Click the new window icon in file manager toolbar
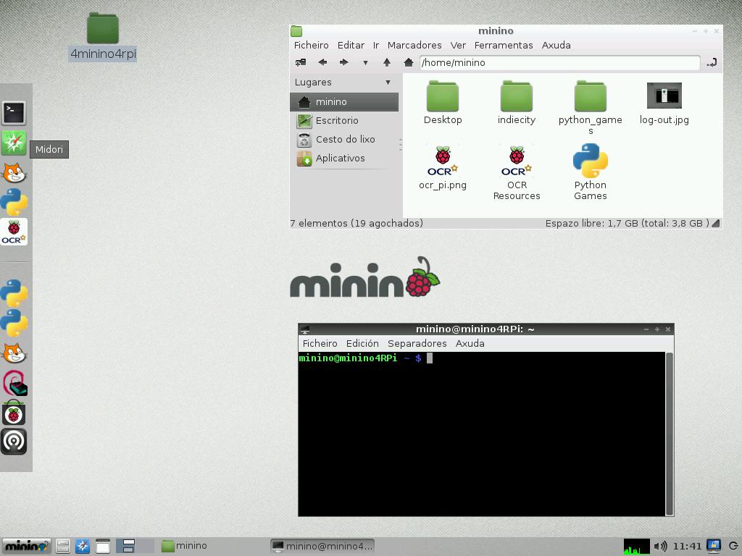The image size is (742, 556). (301, 62)
